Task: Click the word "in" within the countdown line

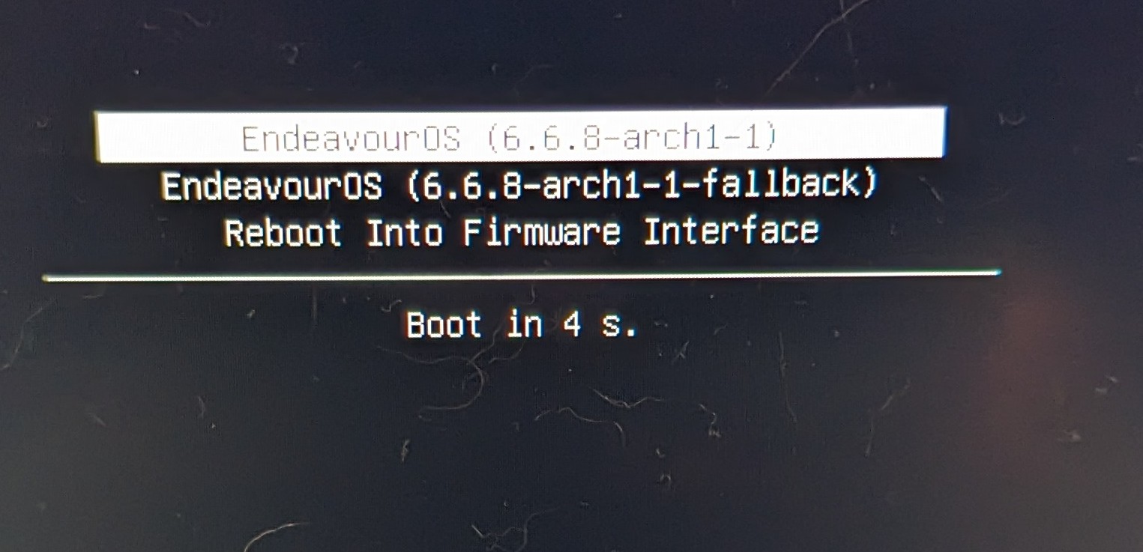Action: [525, 324]
